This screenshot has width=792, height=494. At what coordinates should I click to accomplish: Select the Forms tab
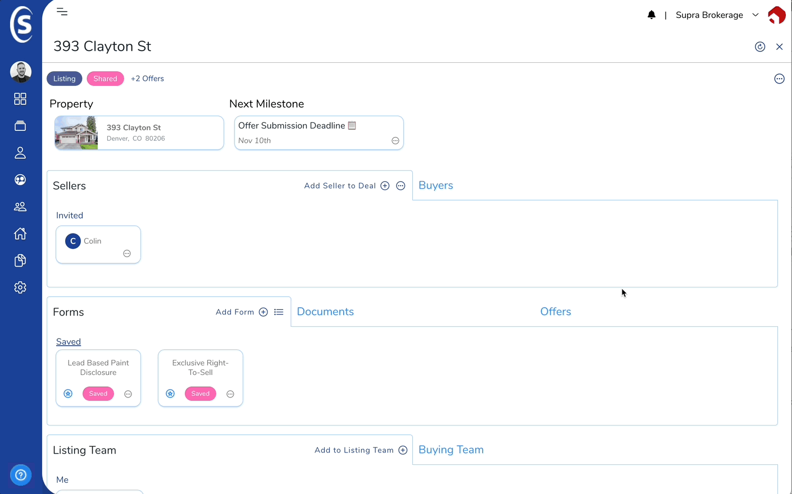(x=69, y=312)
